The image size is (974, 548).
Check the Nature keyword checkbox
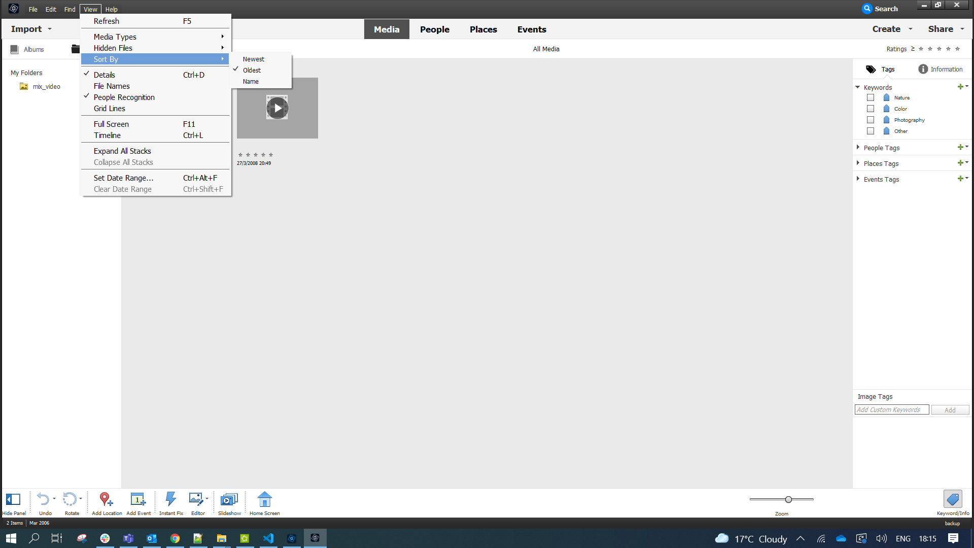(871, 97)
